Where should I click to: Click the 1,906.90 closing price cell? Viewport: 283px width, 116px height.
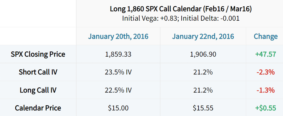(x=203, y=54)
